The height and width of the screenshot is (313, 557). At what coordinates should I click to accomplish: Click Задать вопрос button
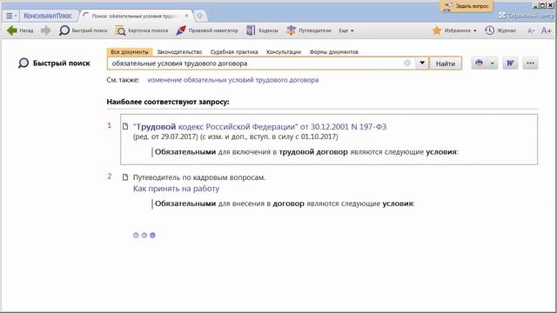[466, 6]
